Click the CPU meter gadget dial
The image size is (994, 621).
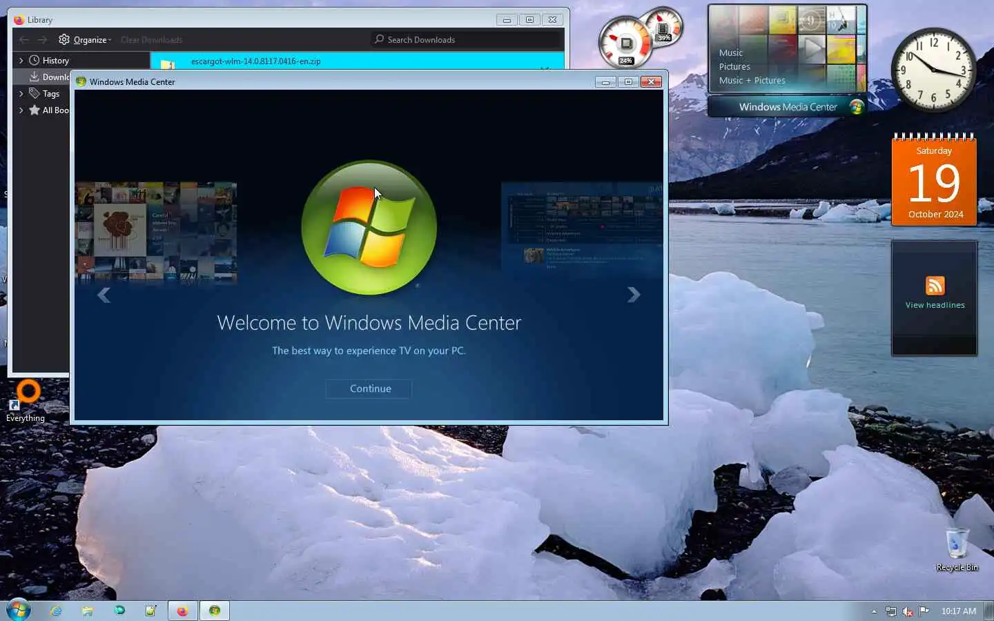[625, 43]
